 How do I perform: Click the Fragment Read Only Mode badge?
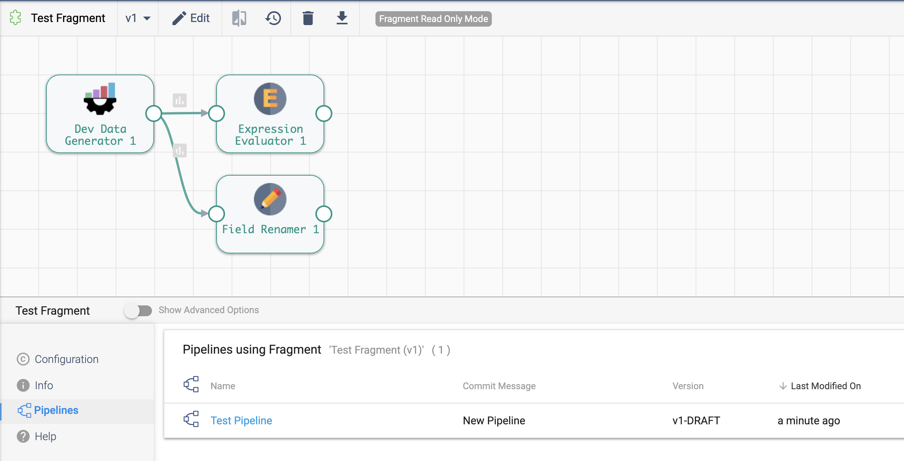pos(433,19)
